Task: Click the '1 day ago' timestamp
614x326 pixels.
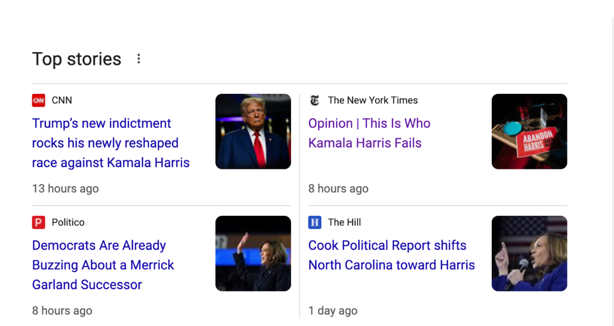Action: tap(333, 311)
